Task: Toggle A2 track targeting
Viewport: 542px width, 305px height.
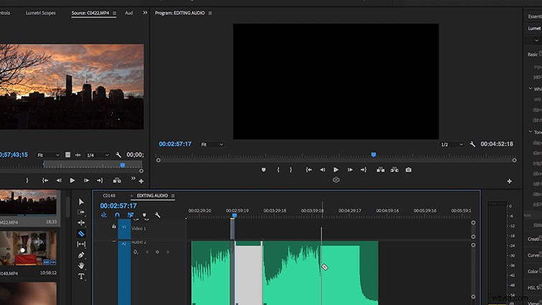Action: [x=124, y=243]
